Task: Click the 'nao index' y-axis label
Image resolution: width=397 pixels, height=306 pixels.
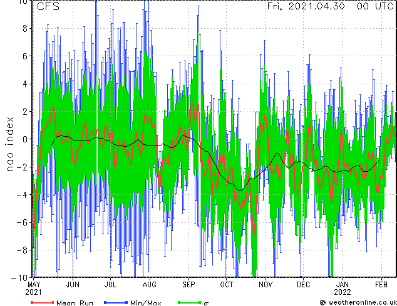Action: click(9, 144)
